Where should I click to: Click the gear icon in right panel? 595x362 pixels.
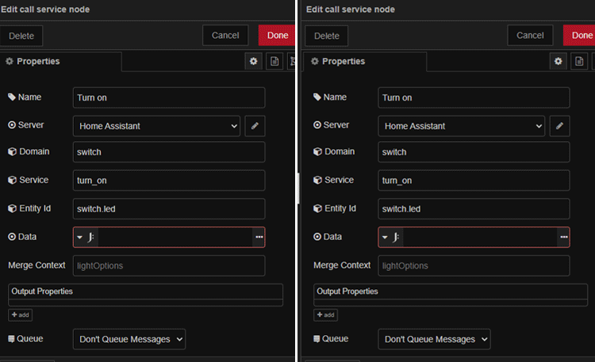(x=559, y=61)
